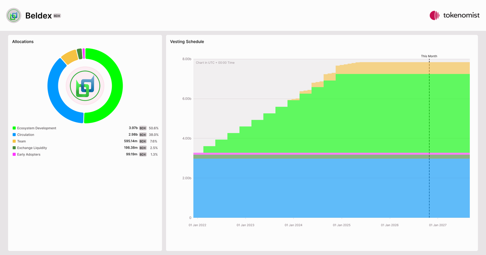Click the tokenomist logo icon

tap(435, 15)
